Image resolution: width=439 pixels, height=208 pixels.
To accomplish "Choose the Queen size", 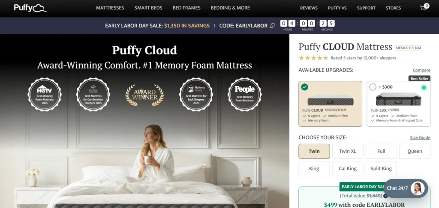I will point(415,151).
